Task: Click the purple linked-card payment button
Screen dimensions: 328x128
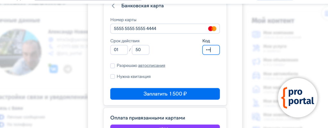Action: (165, 126)
